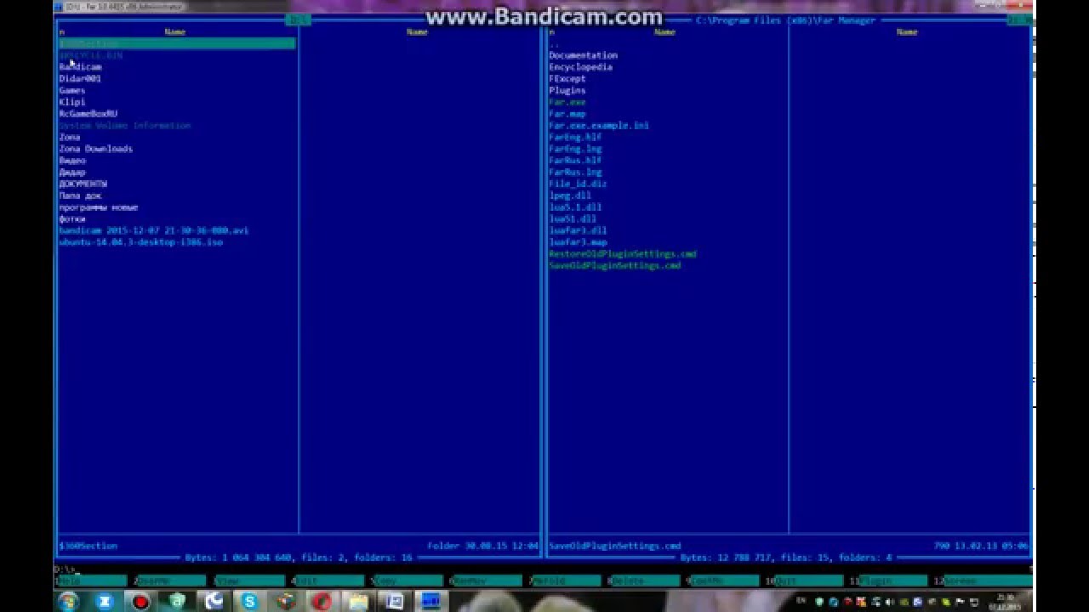The width and height of the screenshot is (1089, 612).
Task: Select the ДОКУМЕНТЫ folder
Action: (83, 184)
